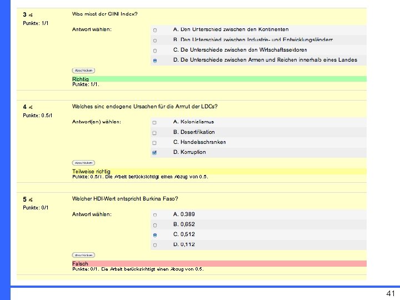Click answer text 'C. Handelsschranken'
Screen dimensions: 400x300
click(199, 142)
